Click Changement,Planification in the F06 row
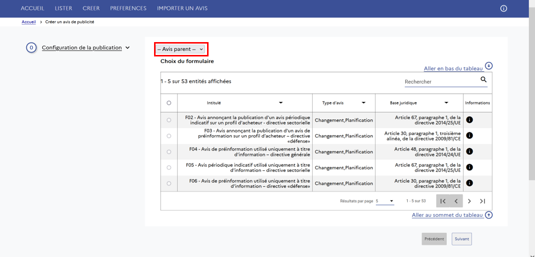The image size is (535, 257). coord(344,183)
